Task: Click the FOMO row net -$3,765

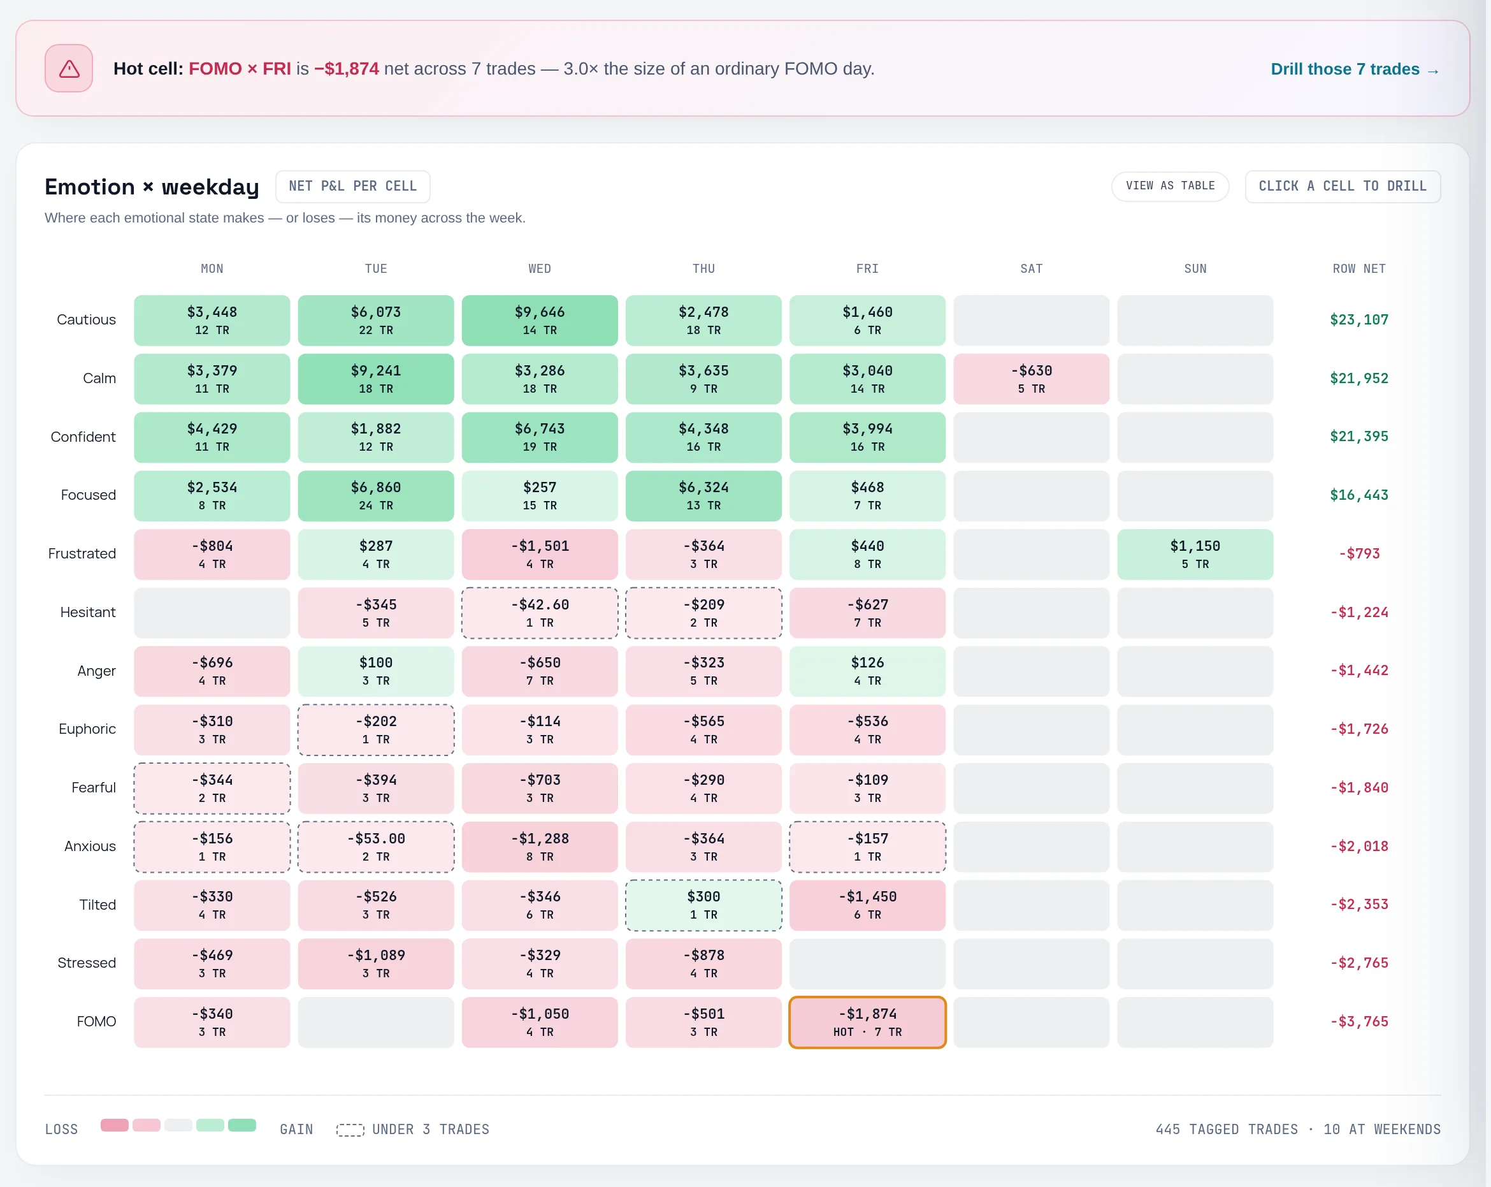Action: click(1359, 1022)
